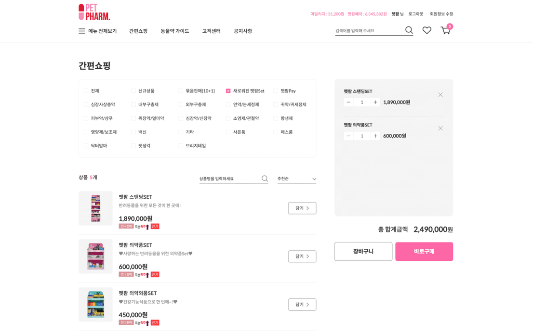Open the 펫팜 의약품SET product thumbnail

95,256
